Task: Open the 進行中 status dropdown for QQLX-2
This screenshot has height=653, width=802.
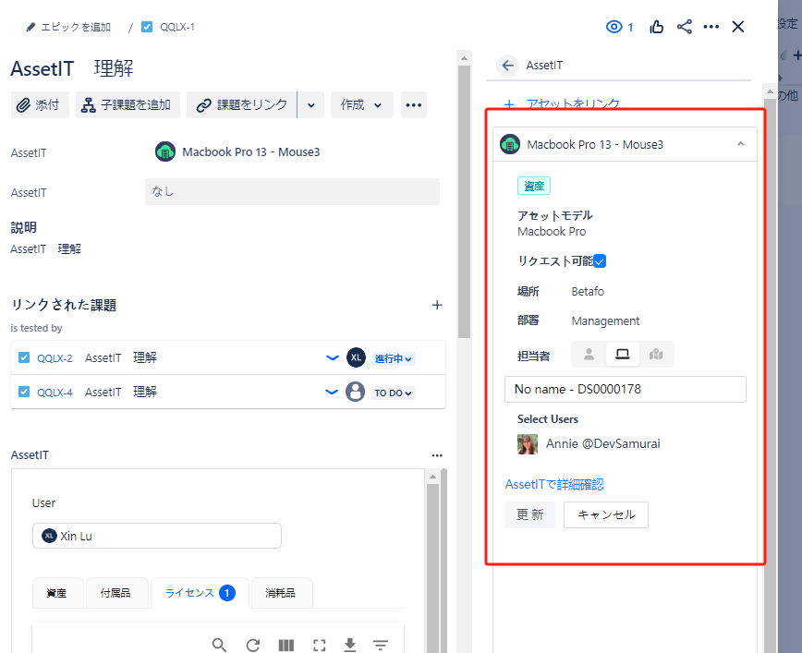Action: click(x=394, y=358)
